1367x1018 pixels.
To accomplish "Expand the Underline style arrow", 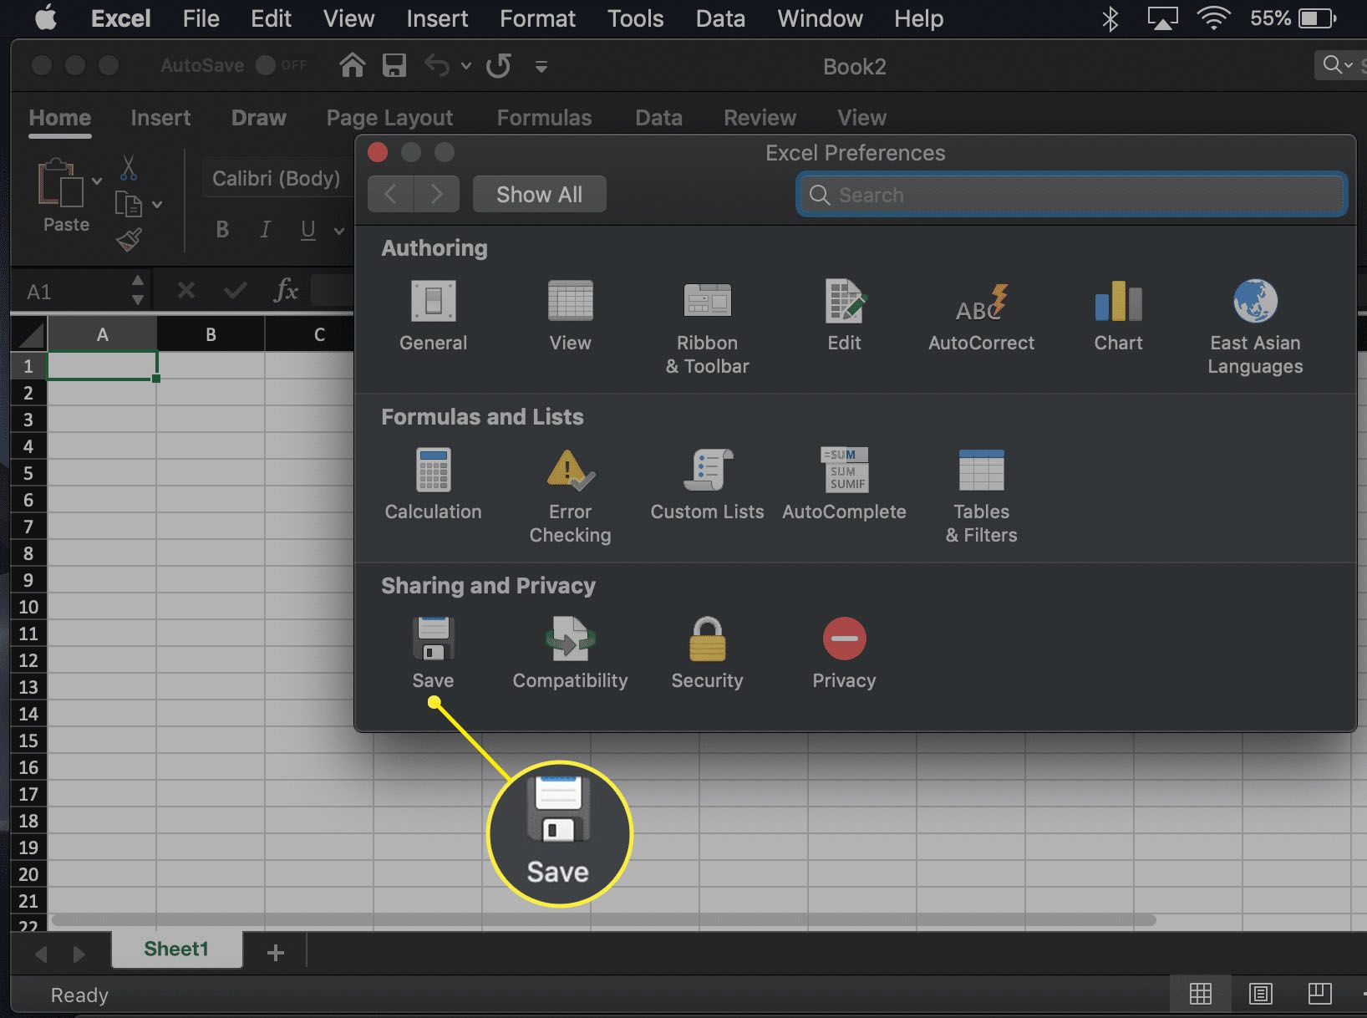I will coord(338,231).
